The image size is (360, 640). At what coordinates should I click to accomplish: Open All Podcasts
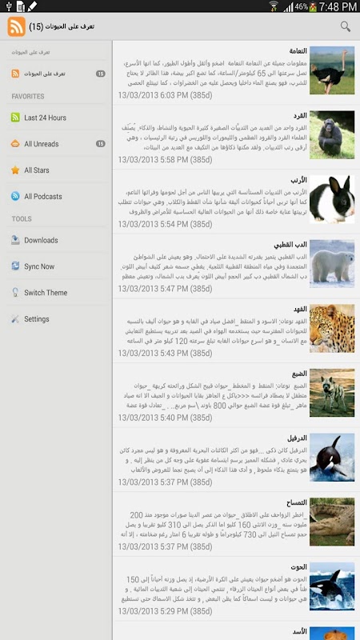(43, 196)
